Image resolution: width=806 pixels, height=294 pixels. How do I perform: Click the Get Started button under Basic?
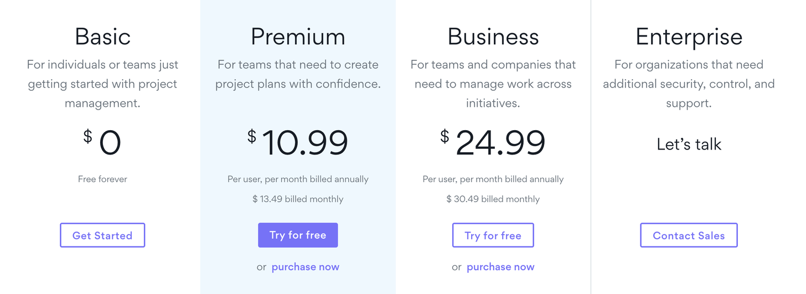pyautogui.click(x=102, y=235)
